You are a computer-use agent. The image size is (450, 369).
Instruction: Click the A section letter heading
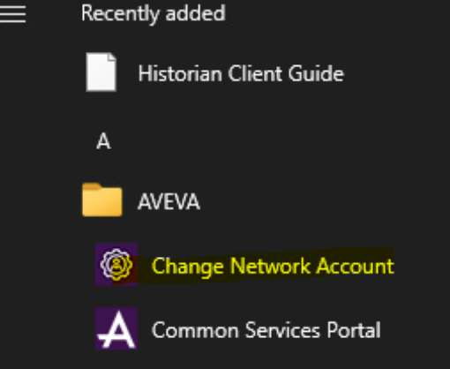coord(103,141)
